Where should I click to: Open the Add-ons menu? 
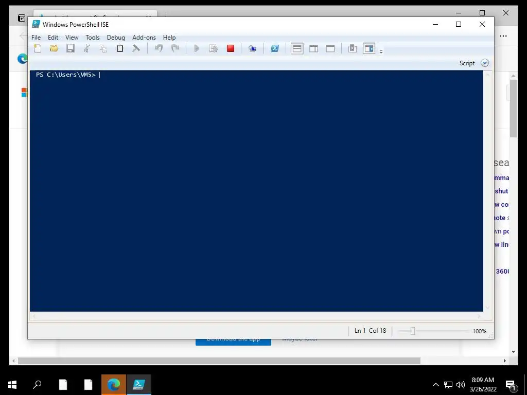point(144,37)
